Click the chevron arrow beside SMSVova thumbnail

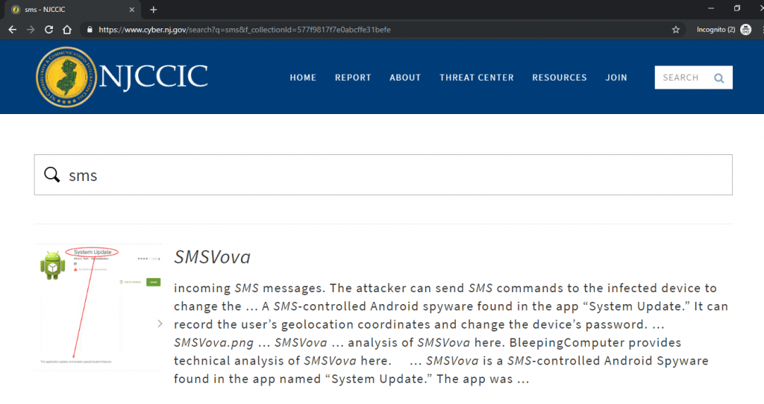160,323
